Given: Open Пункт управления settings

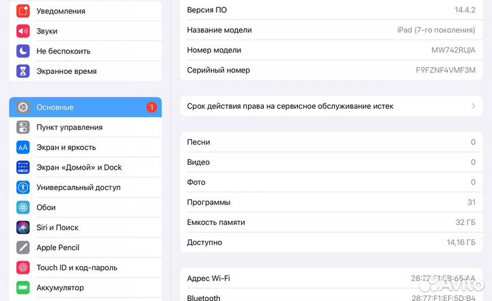Looking at the screenshot, I should tap(85, 127).
